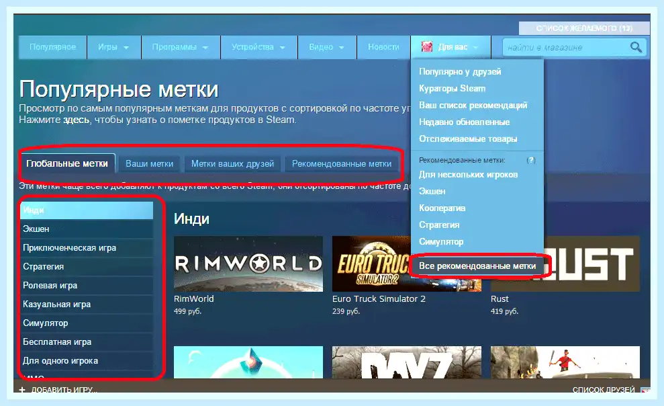The image size is (664, 406).
Task: Open СПИСОК ДРУЗЕЙ at the bottom
Action: coord(604,390)
